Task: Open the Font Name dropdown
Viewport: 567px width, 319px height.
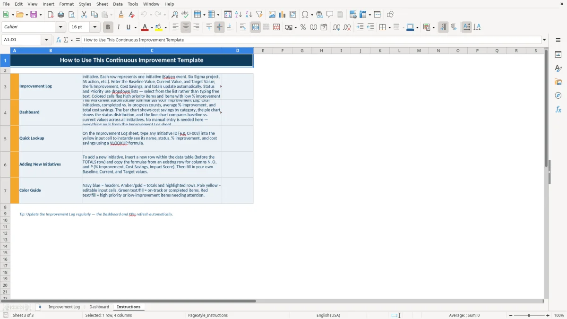Action: 60,27
